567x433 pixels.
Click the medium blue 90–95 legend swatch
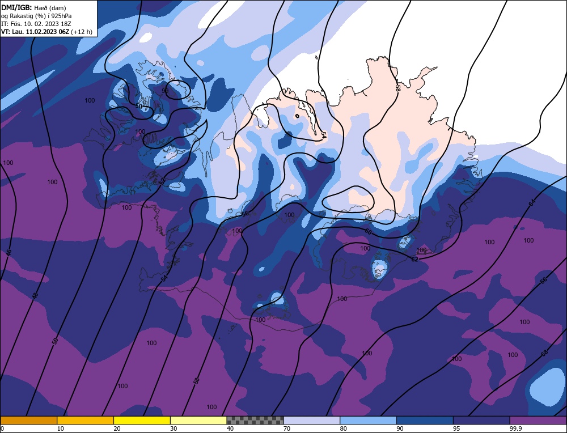(425, 421)
